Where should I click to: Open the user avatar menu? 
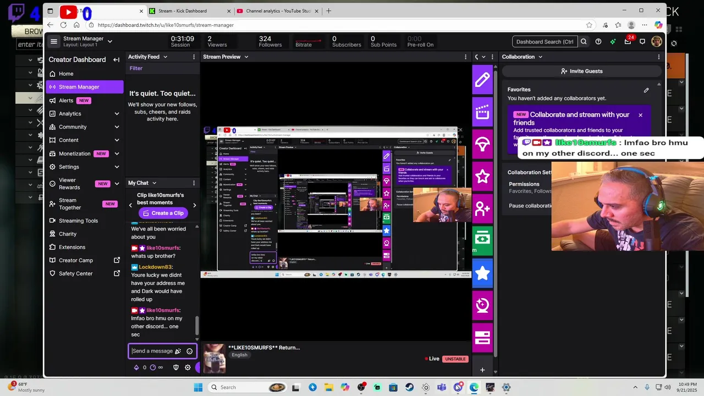click(x=656, y=41)
